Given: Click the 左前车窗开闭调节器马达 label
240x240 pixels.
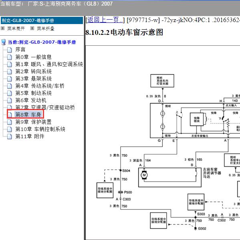Looking at the screenshot, I should click(212, 173).
